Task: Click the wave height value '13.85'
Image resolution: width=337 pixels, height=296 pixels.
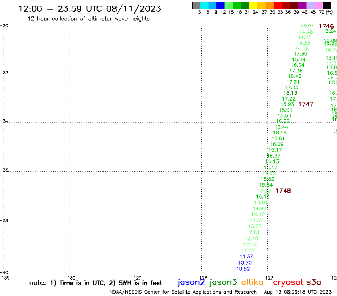Action: [x=264, y=191]
